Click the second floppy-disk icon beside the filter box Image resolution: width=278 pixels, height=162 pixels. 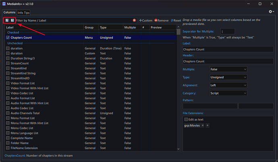point(12,20)
